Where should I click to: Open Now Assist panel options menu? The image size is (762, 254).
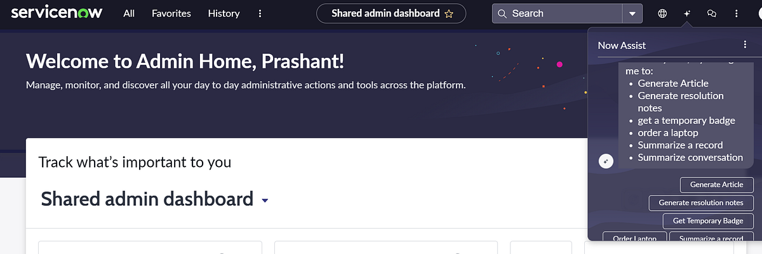click(745, 44)
